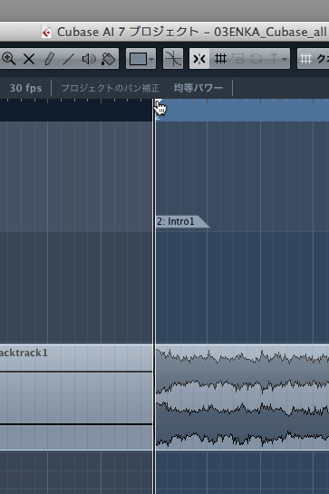
Task: Click the Cubase project title bar icon
Action: (x=46, y=33)
